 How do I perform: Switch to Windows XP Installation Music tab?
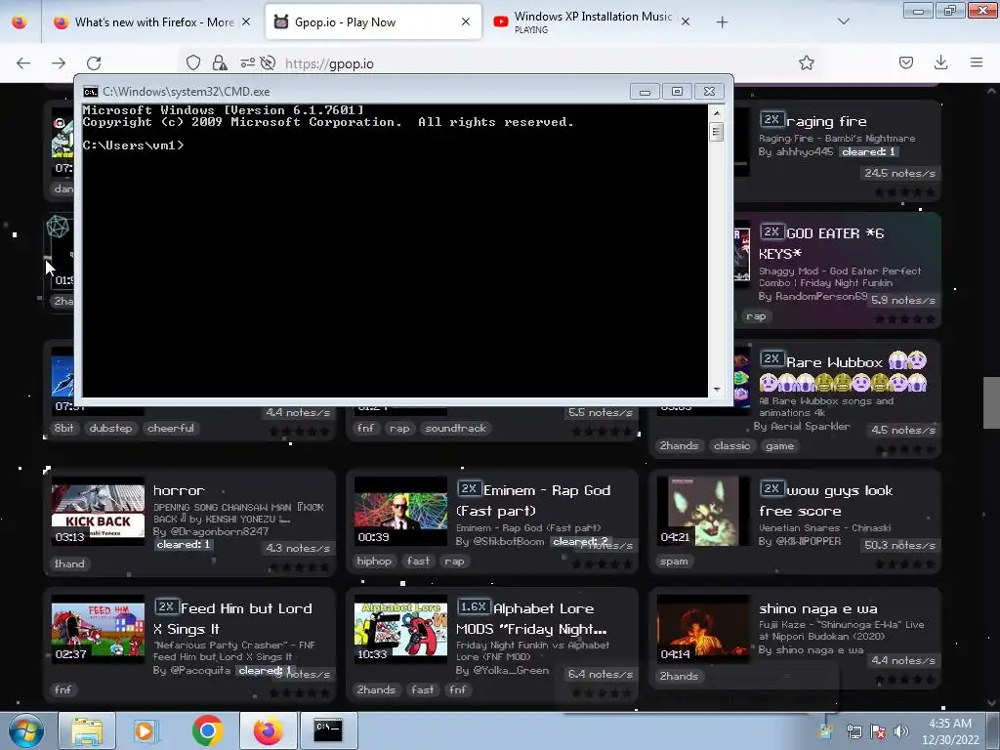(593, 22)
